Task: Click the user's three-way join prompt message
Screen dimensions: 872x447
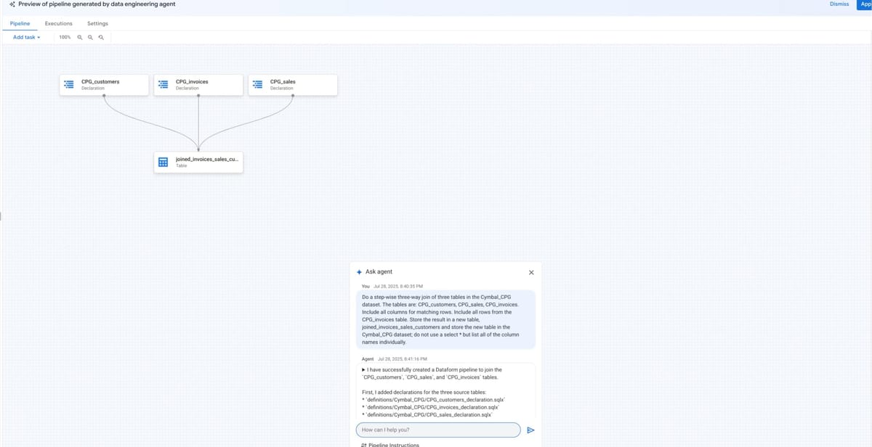Action: coord(446,319)
